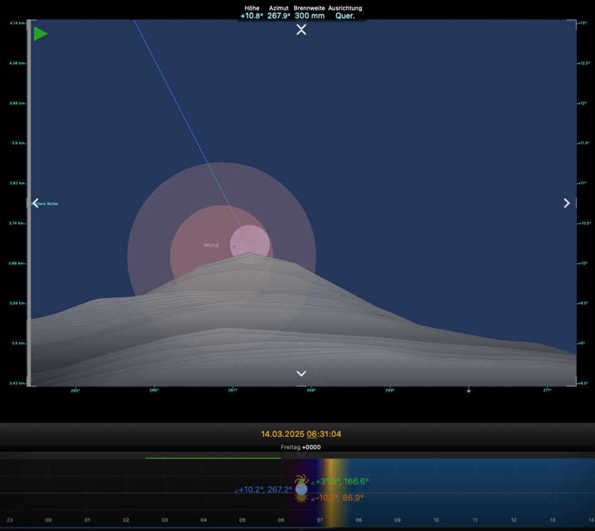Click the Mond label on the moon
This screenshot has height=531, width=595.
tap(211, 246)
